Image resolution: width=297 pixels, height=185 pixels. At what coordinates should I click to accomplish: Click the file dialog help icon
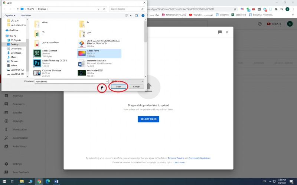click(x=143, y=16)
